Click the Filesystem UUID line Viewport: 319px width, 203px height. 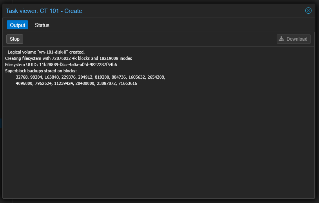click(x=61, y=65)
